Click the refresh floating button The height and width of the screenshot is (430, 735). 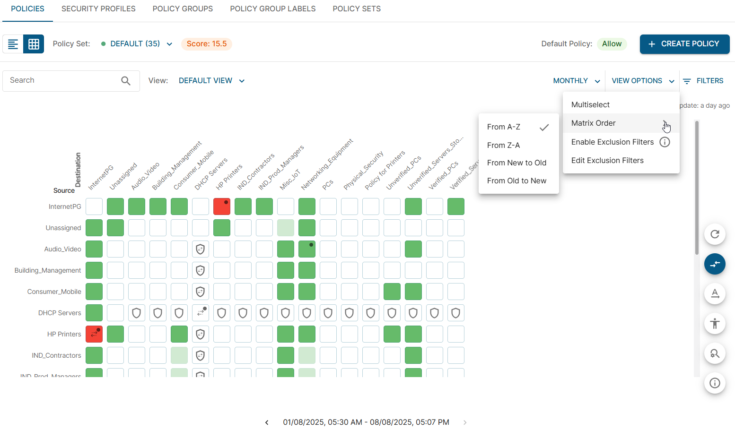[x=714, y=234]
